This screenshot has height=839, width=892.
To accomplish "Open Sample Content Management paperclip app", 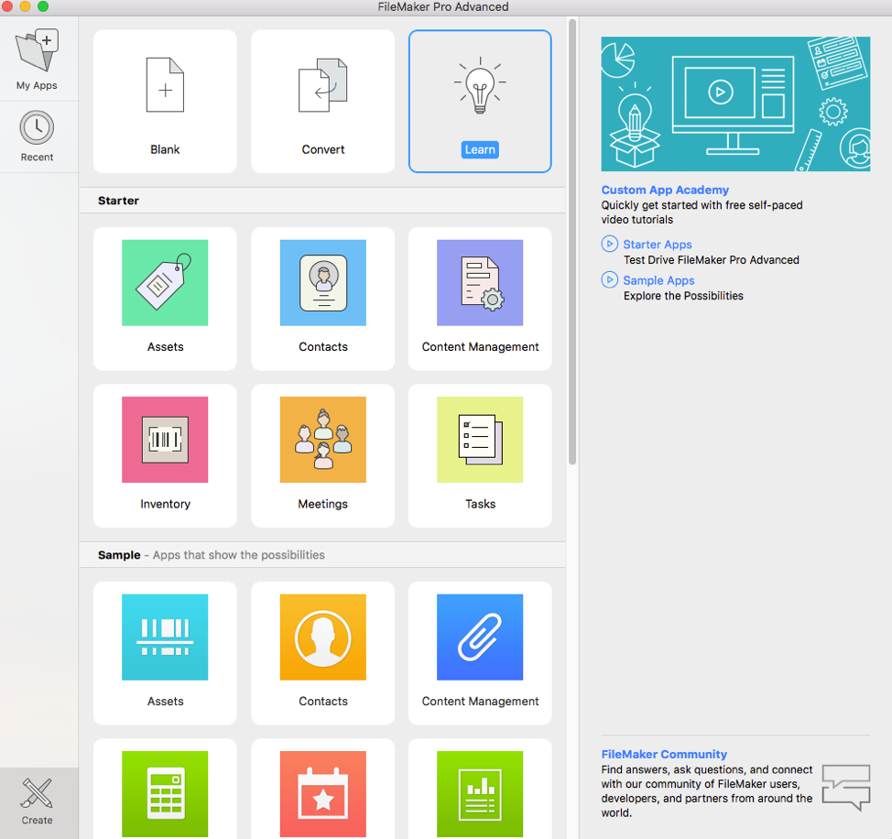I will 480,652.
